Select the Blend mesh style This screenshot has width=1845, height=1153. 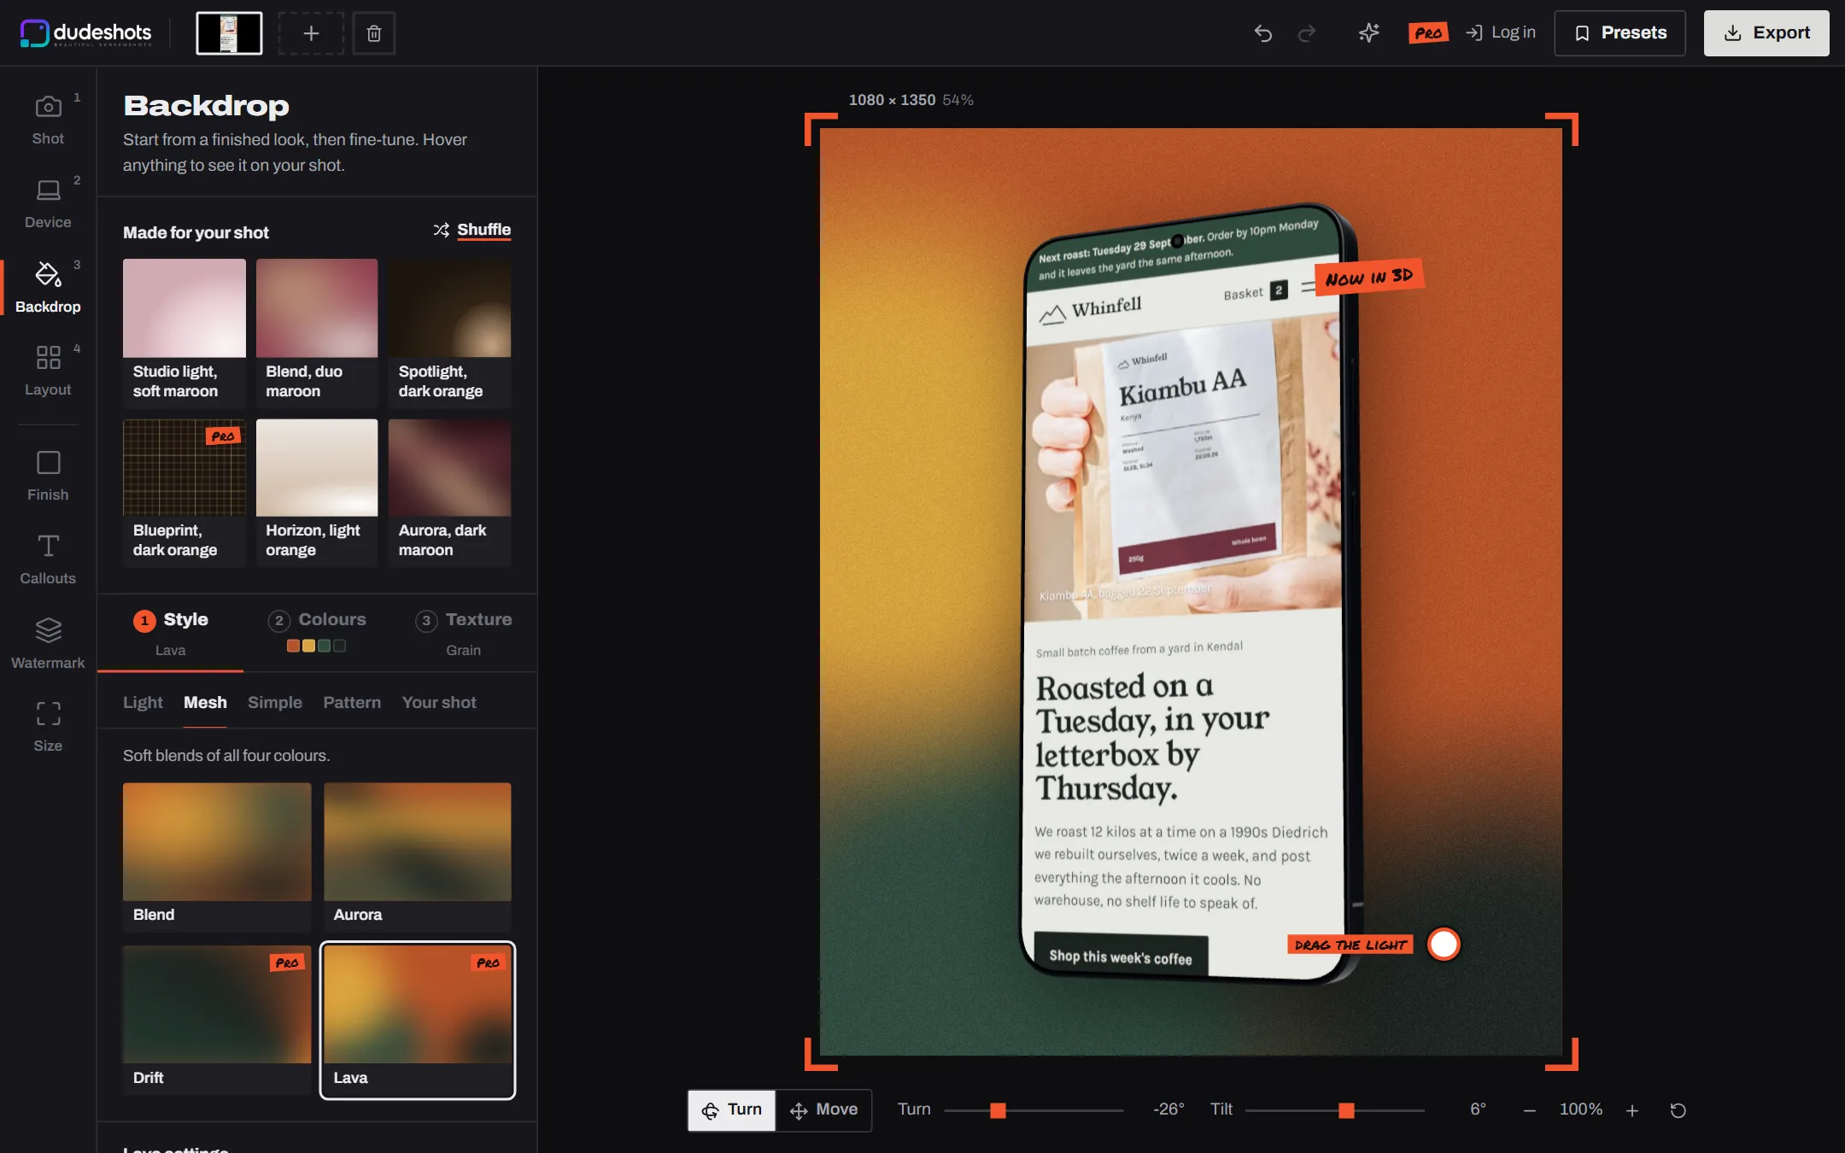pyautogui.click(x=217, y=857)
